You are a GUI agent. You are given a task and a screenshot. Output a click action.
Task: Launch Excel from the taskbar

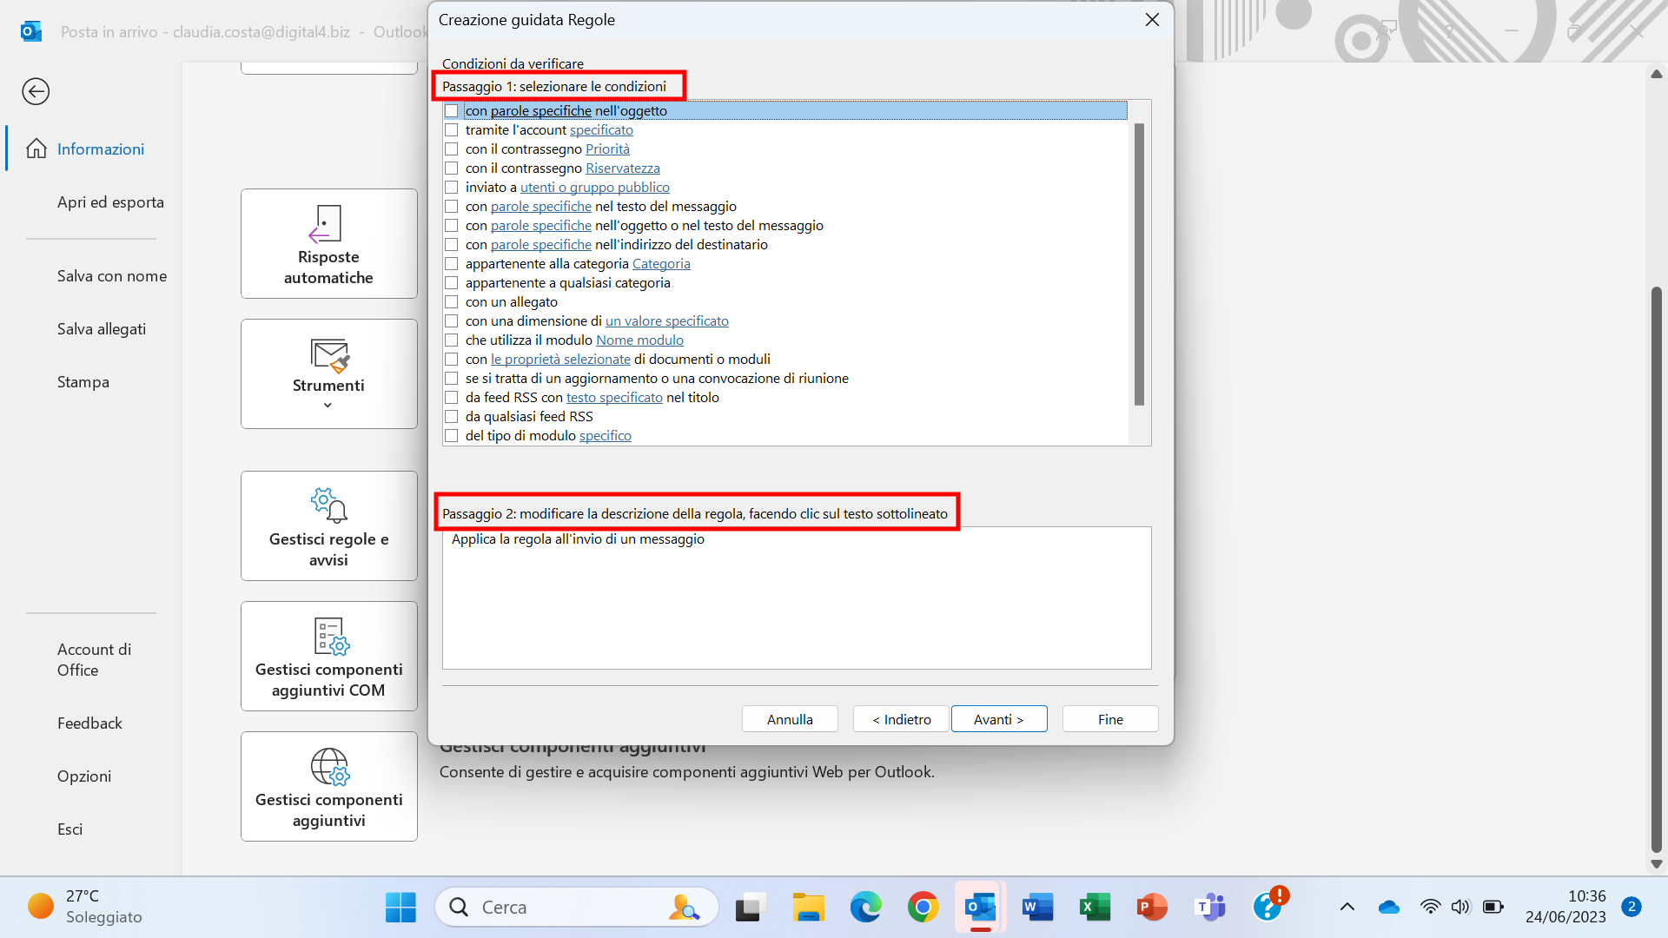(1095, 908)
